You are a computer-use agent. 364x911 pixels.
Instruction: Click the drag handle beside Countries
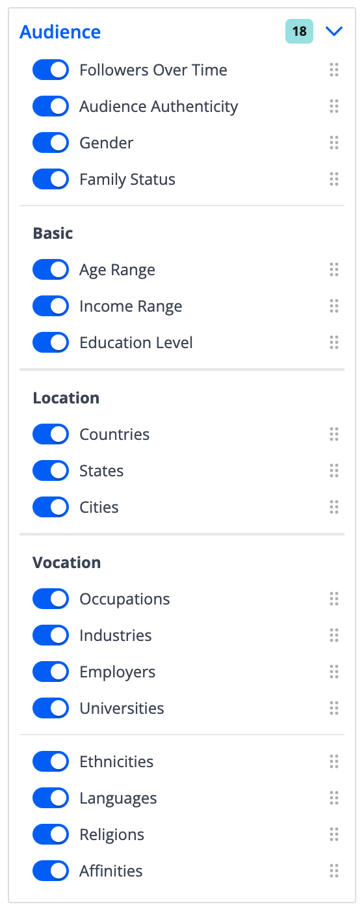(334, 435)
